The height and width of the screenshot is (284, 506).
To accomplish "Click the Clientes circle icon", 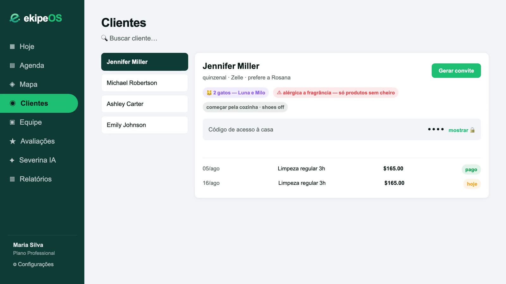I will [x=13, y=104].
